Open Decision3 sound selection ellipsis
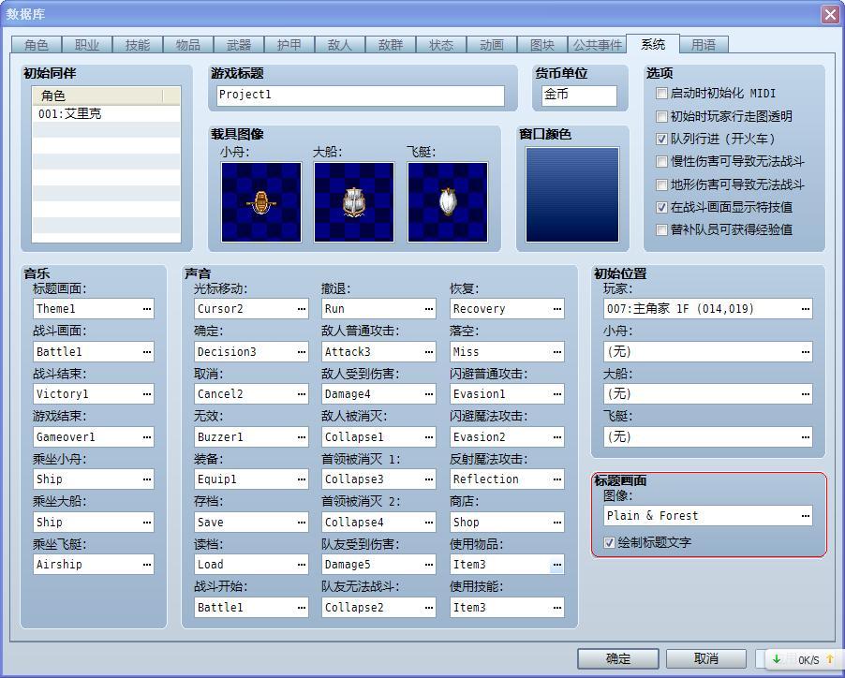The width and height of the screenshot is (845, 678). point(302,352)
